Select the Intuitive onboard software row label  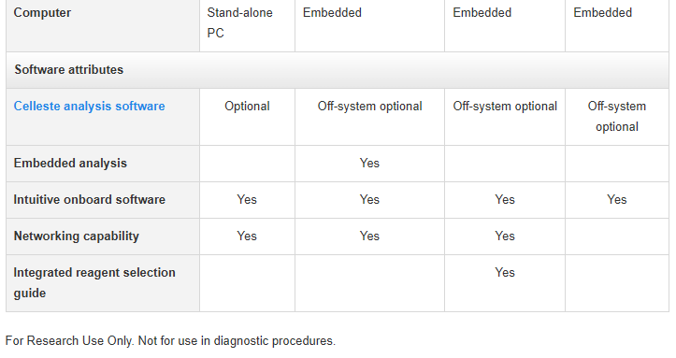(x=89, y=199)
